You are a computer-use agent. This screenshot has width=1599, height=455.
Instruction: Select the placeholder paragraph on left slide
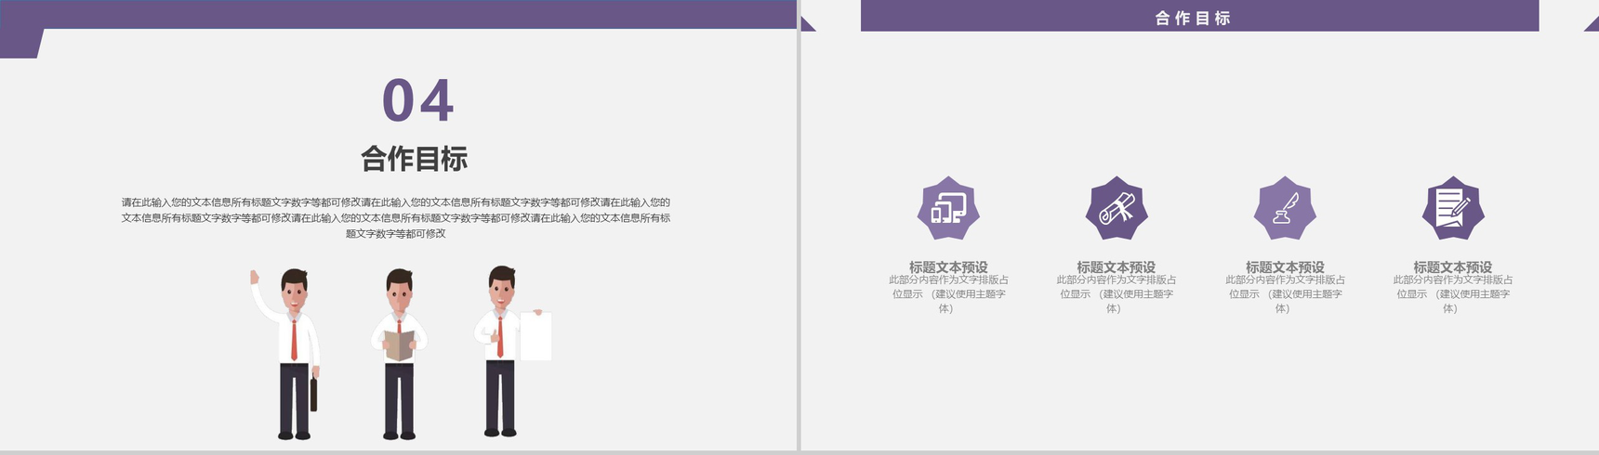pyautogui.click(x=396, y=217)
